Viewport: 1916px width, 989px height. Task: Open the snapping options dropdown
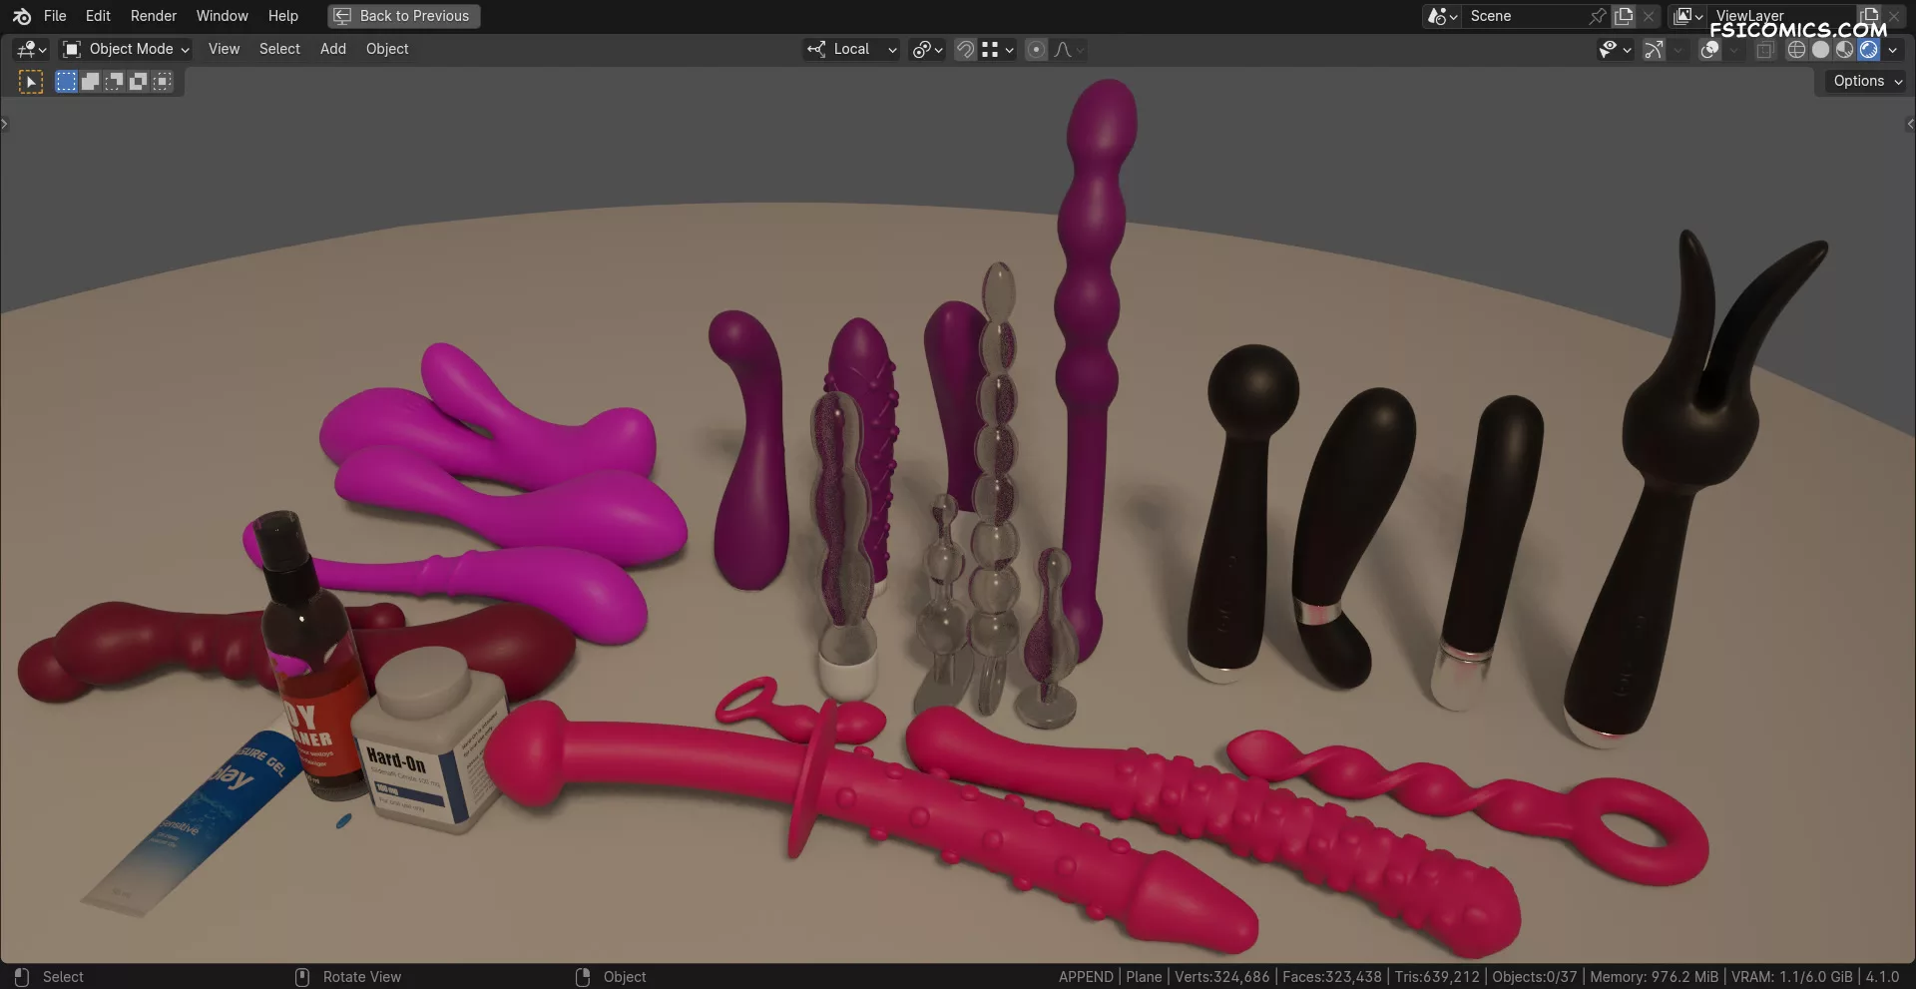[x=998, y=49]
